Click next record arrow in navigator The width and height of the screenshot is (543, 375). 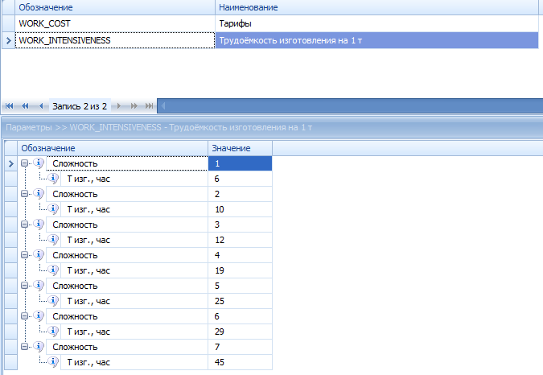point(120,105)
